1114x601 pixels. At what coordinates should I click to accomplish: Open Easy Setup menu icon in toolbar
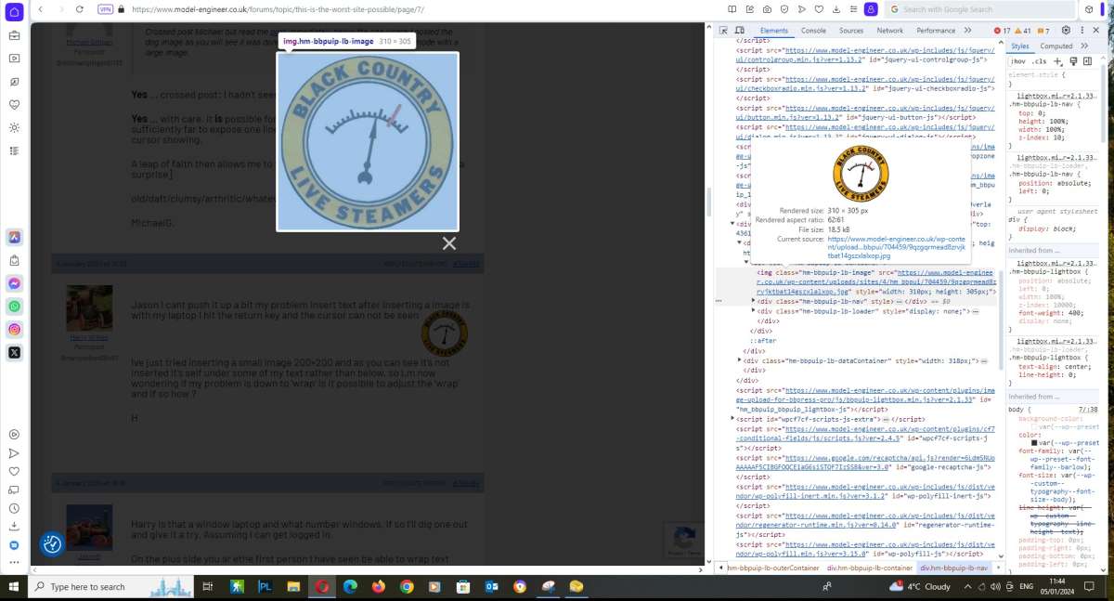(853, 9)
